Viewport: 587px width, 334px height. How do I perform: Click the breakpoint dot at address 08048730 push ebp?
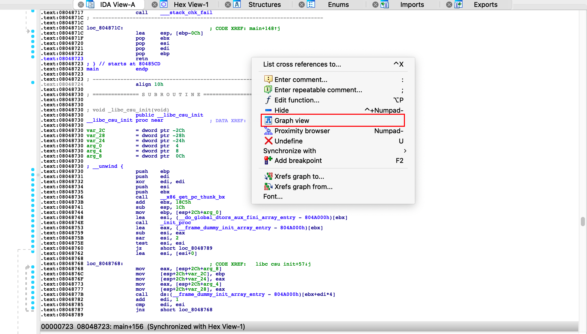click(x=33, y=170)
